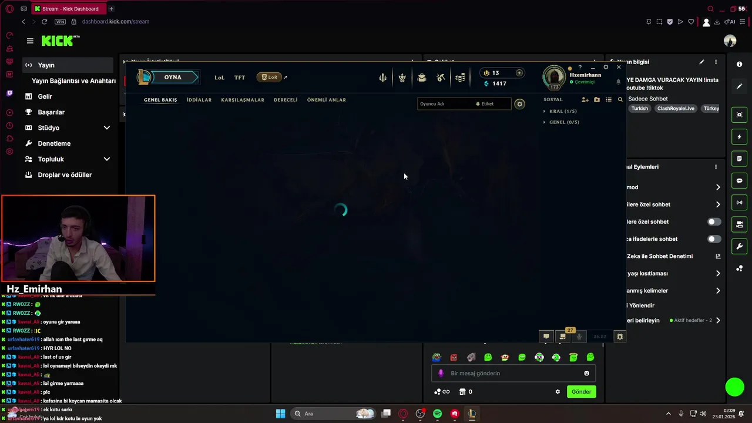Open Denetleme page
This screenshot has width=752, height=423.
[x=54, y=143]
